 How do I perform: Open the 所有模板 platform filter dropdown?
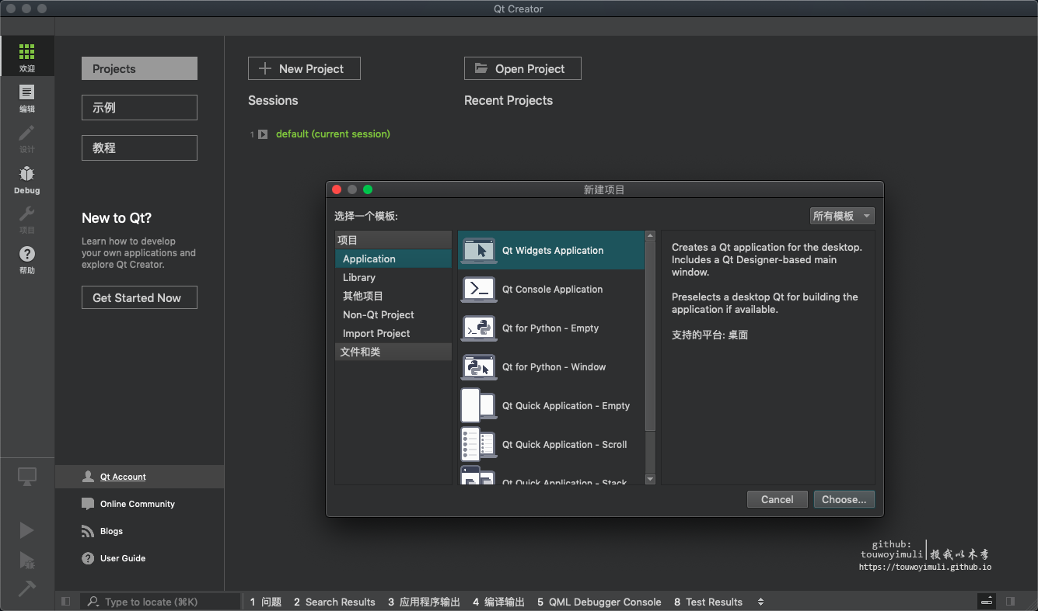(x=842, y=216)
